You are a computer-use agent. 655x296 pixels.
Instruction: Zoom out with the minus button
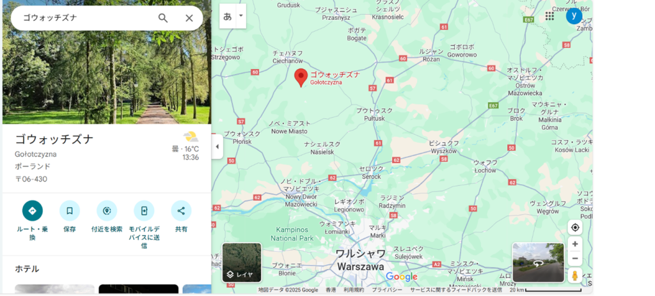[x=575, y=259]
